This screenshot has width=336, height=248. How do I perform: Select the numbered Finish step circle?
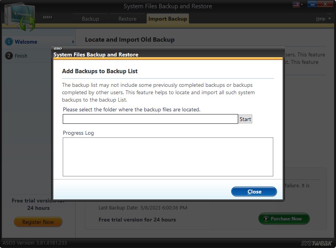tap(8, 56)
